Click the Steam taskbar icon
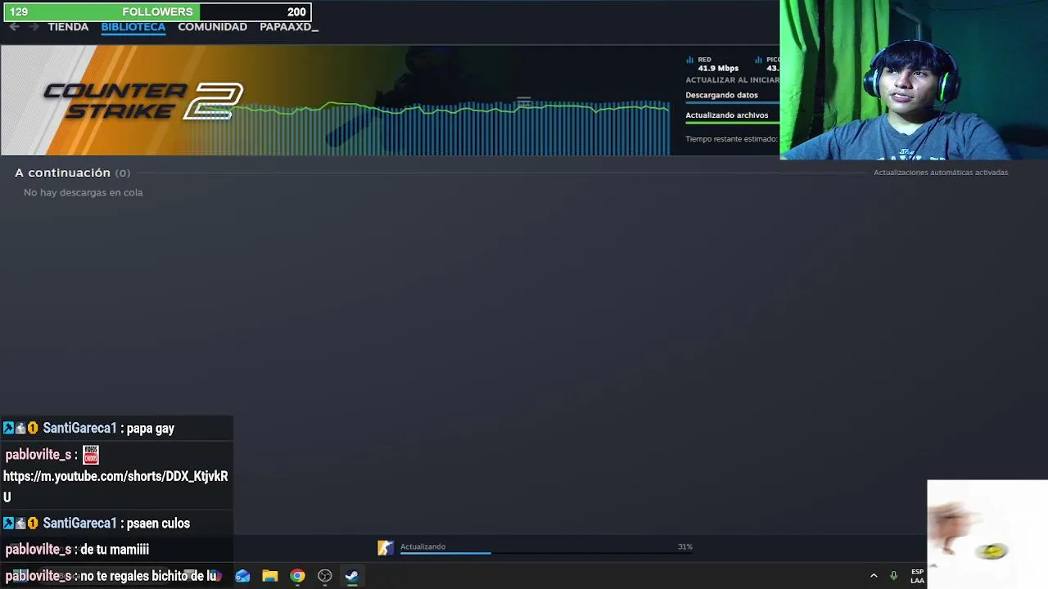 [x=352, y=576]
